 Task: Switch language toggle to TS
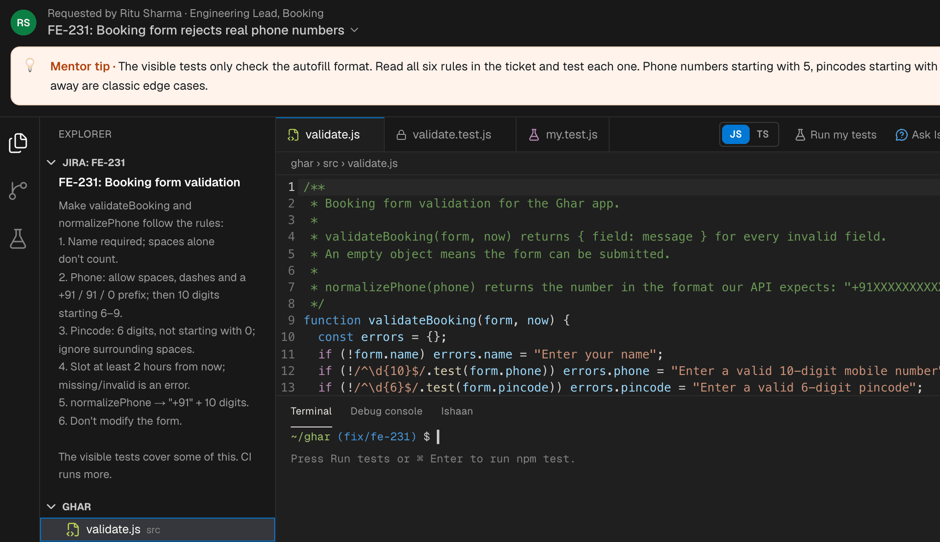[763, 134]
